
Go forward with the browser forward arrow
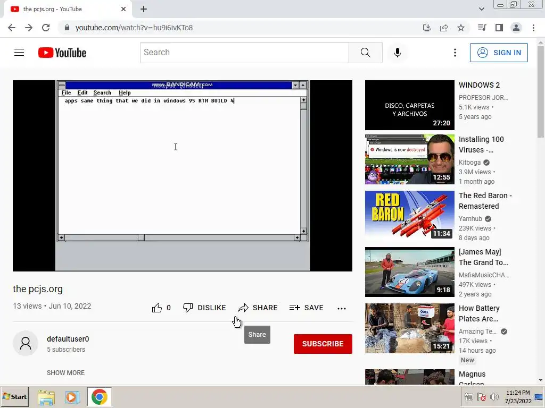coord(29,28)
